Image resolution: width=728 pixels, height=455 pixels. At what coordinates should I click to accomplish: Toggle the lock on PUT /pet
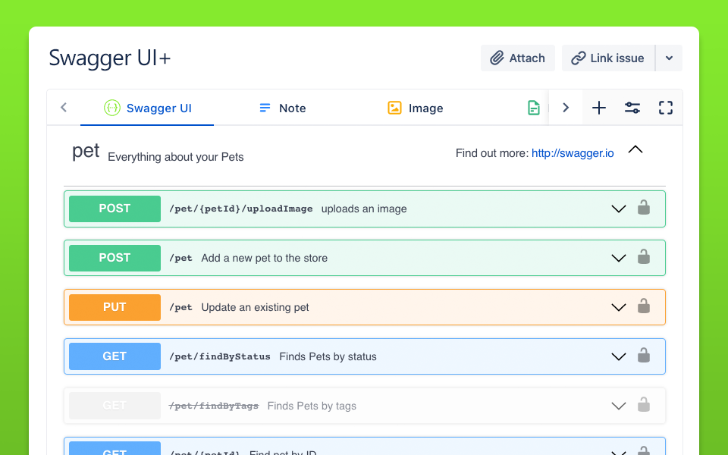coord(644,307)
